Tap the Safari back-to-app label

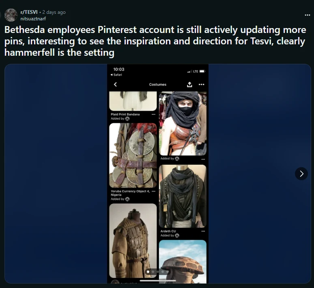(x=116, y=75)
